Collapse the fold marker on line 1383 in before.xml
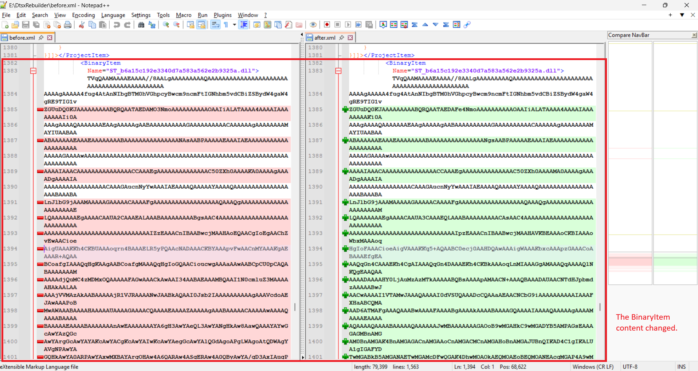The width and height of the screenshot is (698, 371). click(33, 71)
